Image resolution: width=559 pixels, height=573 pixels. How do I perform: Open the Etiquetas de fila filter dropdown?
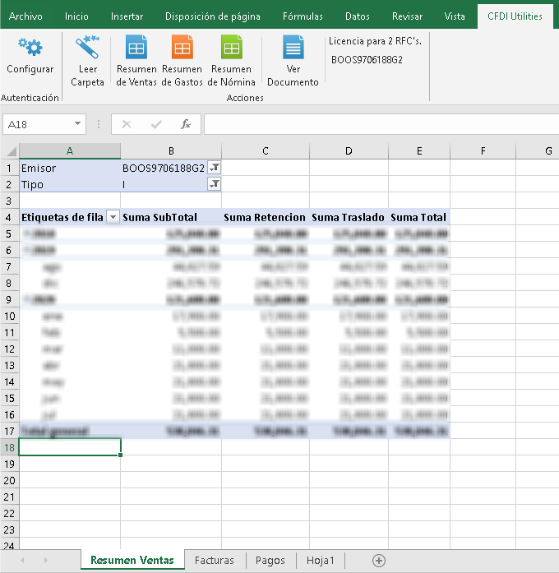[113, 218]
